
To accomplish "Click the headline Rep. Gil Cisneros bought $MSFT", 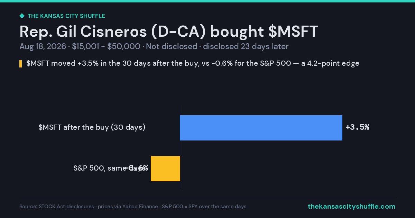I will coord(169,31).
